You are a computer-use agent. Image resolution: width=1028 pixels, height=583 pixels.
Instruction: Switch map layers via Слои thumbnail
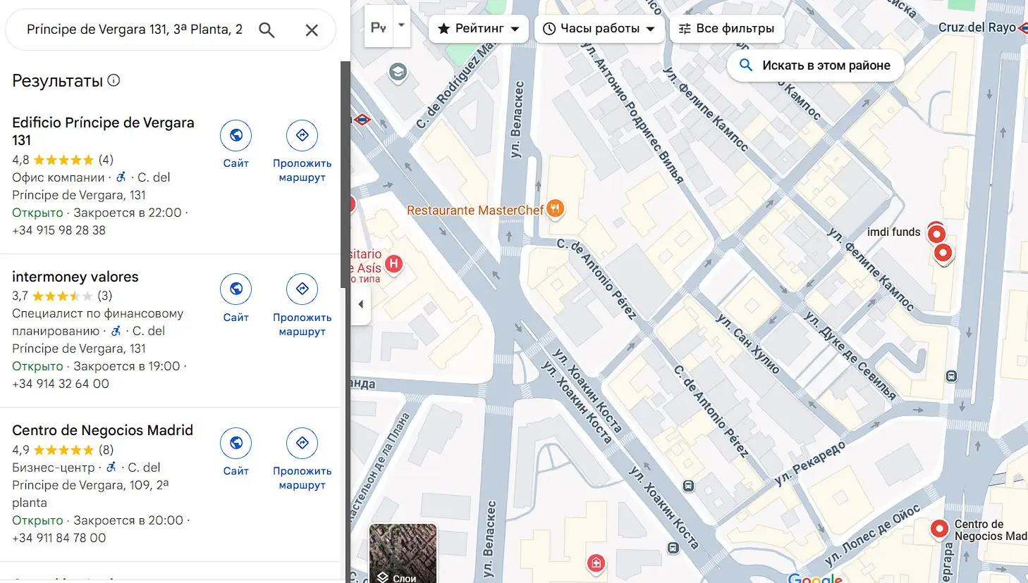[403, 553]
